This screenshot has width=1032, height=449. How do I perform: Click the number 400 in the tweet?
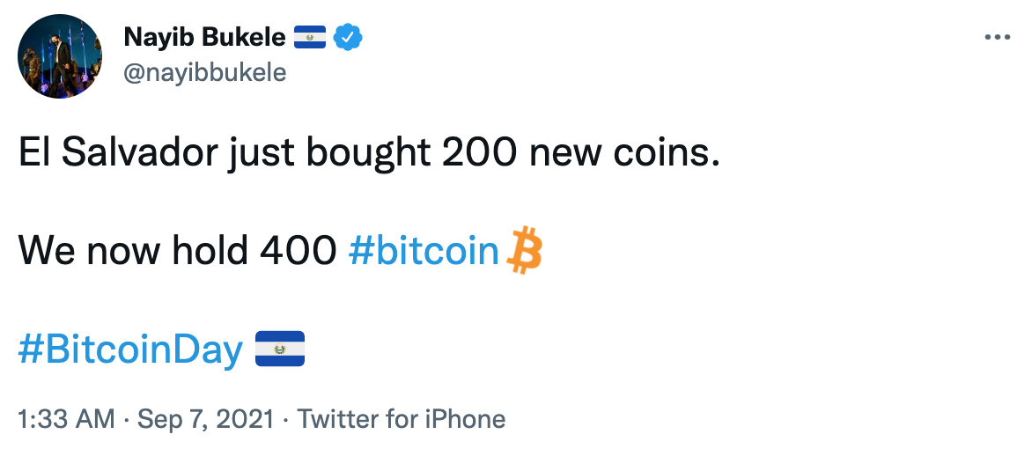298,252
